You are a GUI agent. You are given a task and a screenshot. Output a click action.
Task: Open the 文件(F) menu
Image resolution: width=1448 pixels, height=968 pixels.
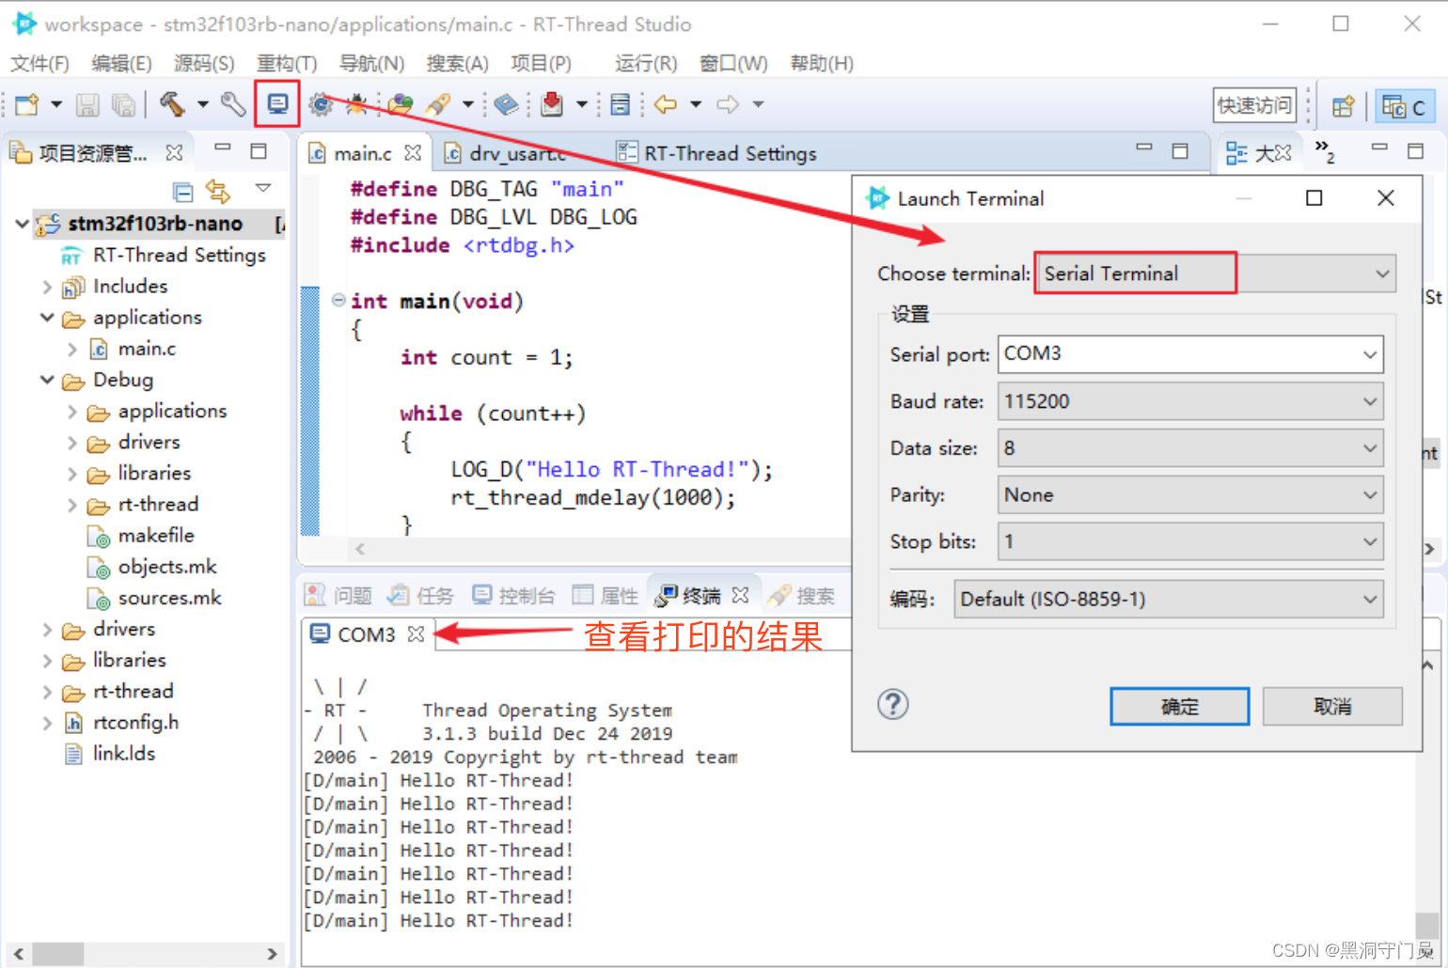(x=39, y=63)
